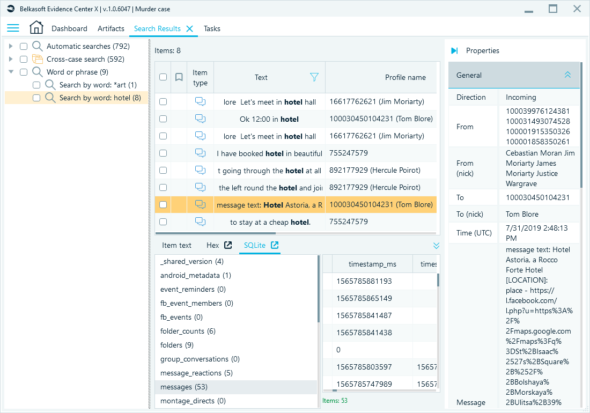Click the bookmark column header icon
Viewport: 590px width, 413px height.
179,77
